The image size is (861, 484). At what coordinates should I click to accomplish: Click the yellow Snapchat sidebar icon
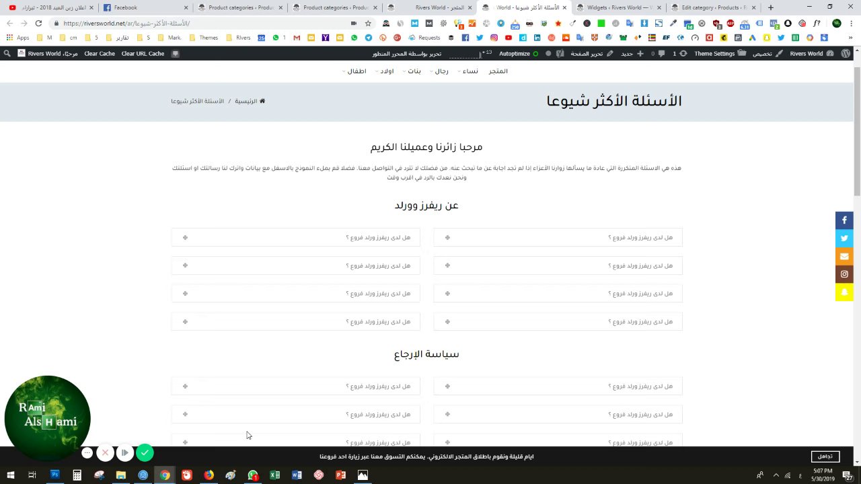(x=844, y=292)
